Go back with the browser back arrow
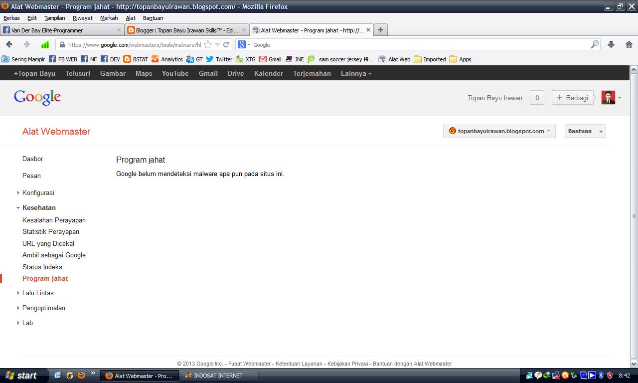This screenshot has width=638, height=383. 9,44
